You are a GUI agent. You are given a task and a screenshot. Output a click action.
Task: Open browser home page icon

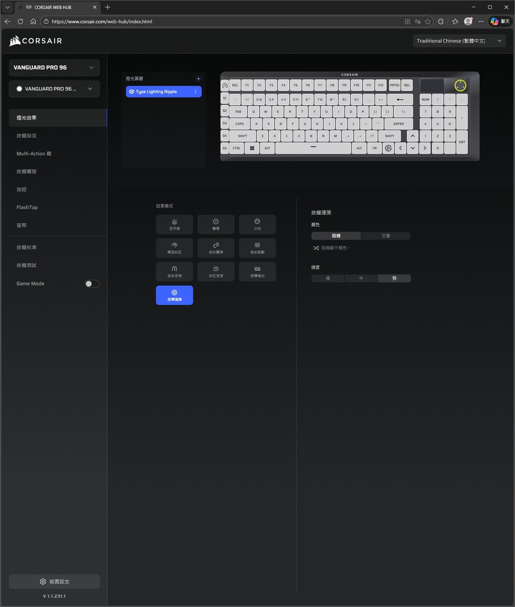point(33,21)
